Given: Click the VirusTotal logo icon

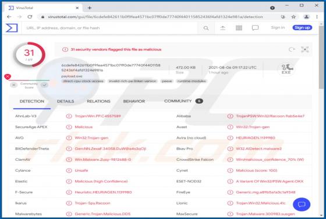Looking at the screenshot, I should tap(12, 28).
